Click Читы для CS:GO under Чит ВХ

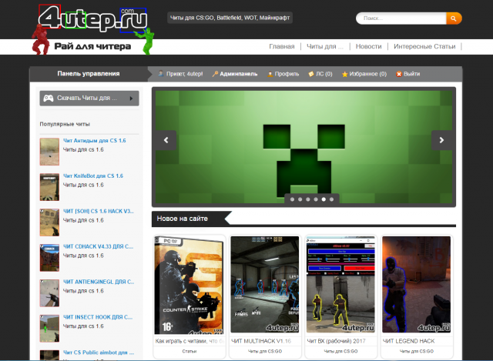coord(340,351)
